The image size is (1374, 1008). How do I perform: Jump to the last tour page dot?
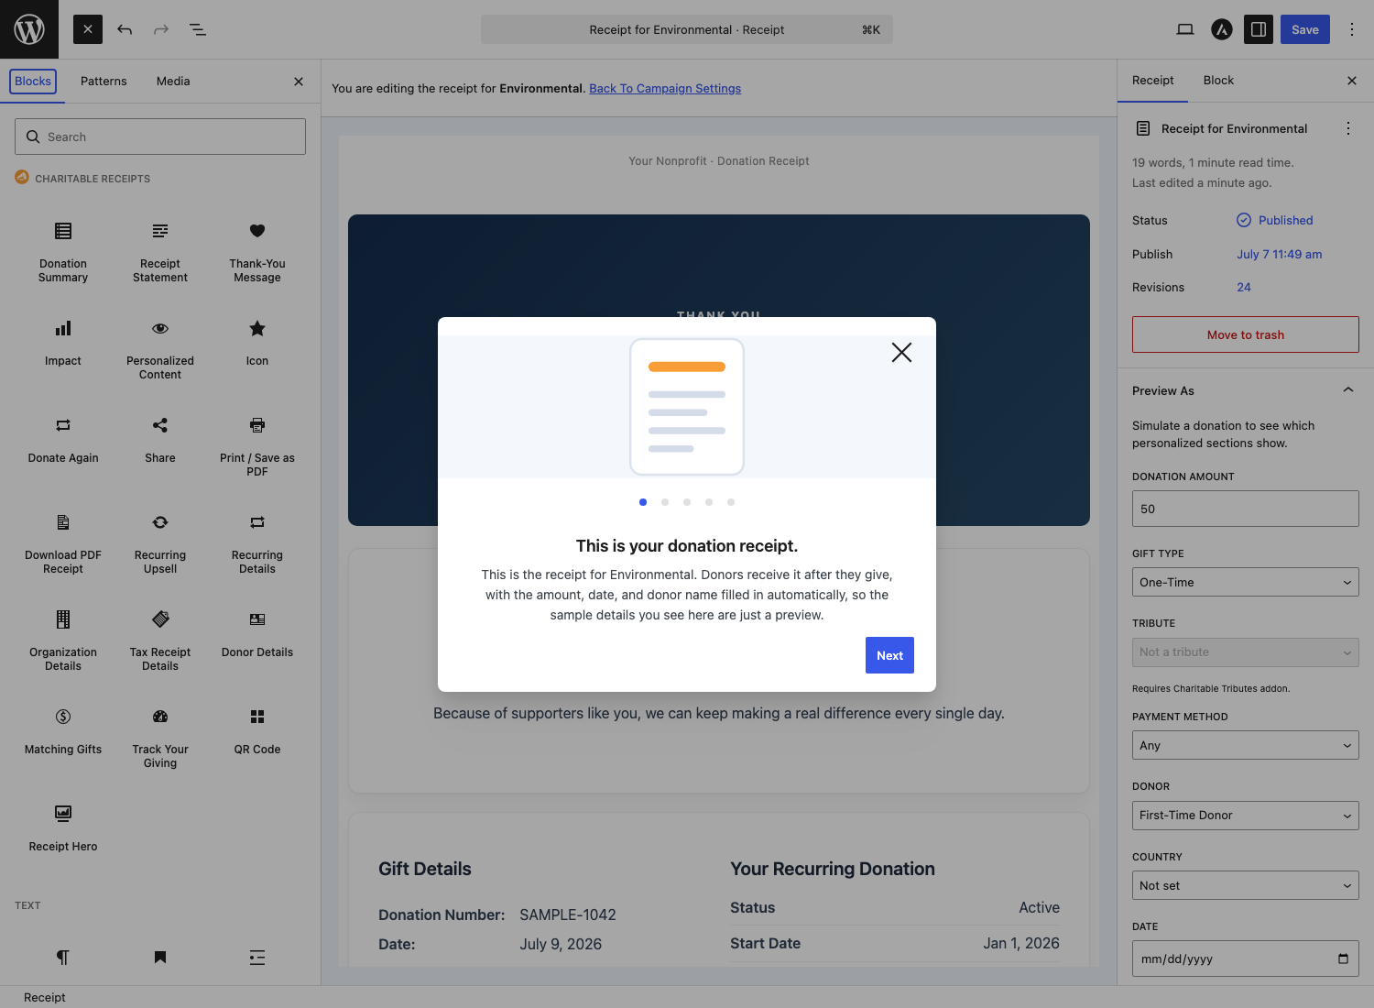coord(731,502)
